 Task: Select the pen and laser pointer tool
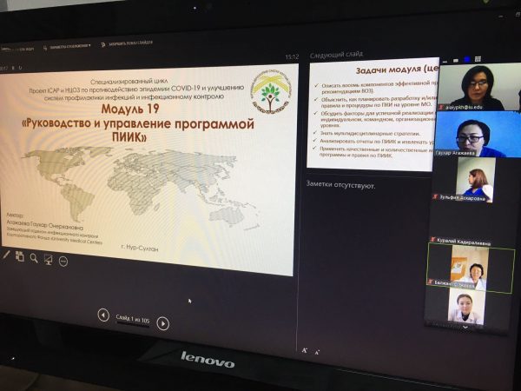click(6, 255)
